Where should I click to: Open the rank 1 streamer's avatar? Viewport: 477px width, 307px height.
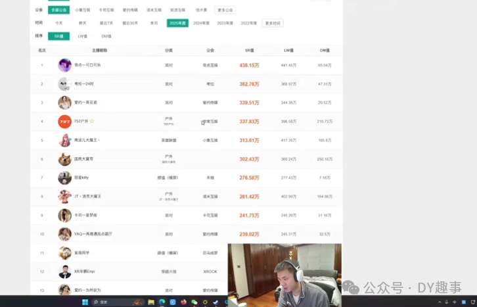tap(65, 65)
